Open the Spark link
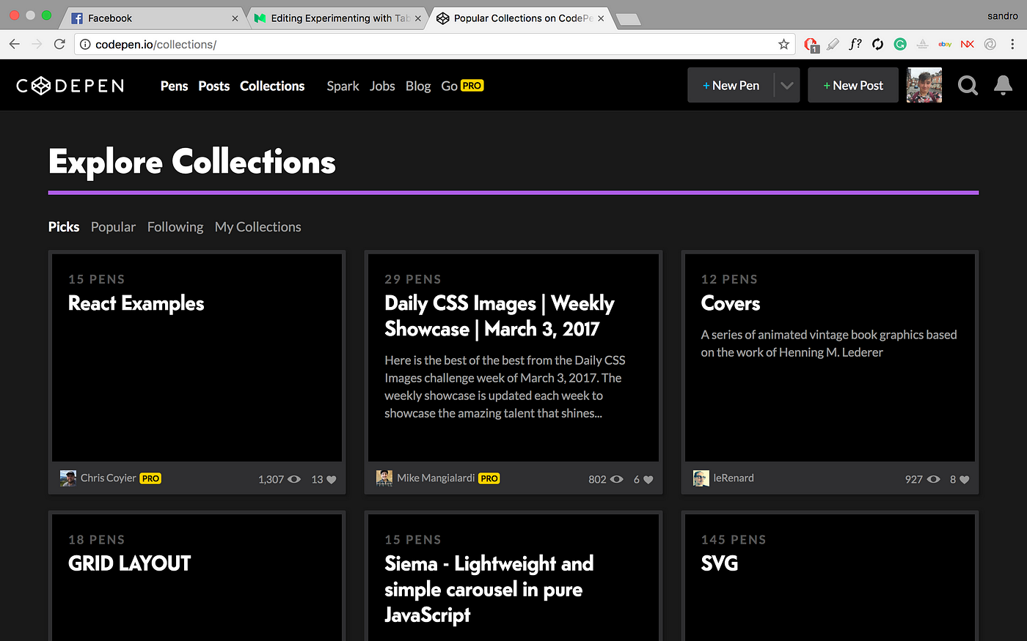 pos(343,86)
